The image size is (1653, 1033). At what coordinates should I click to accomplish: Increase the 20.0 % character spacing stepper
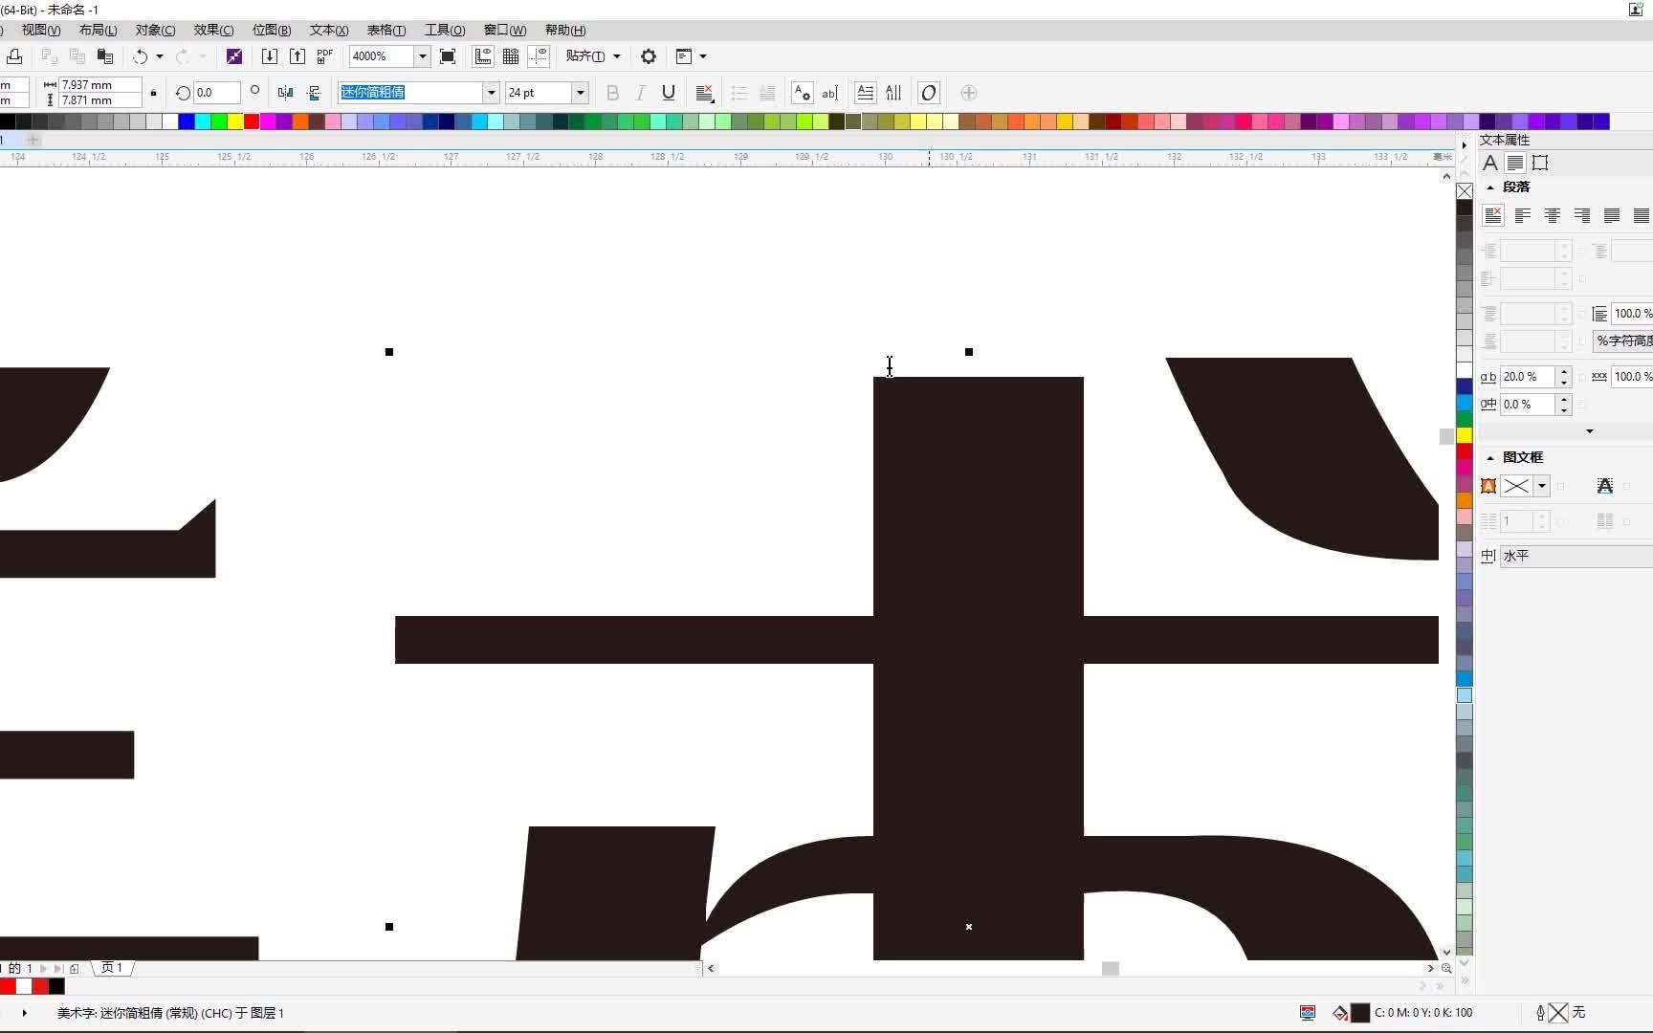[1564, 371]
